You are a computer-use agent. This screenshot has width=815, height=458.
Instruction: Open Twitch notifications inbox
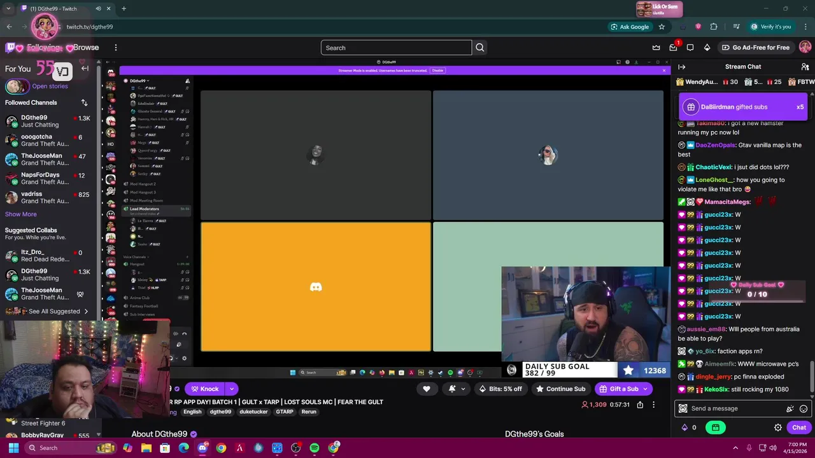pyautogui.click(x=673, y=48)
